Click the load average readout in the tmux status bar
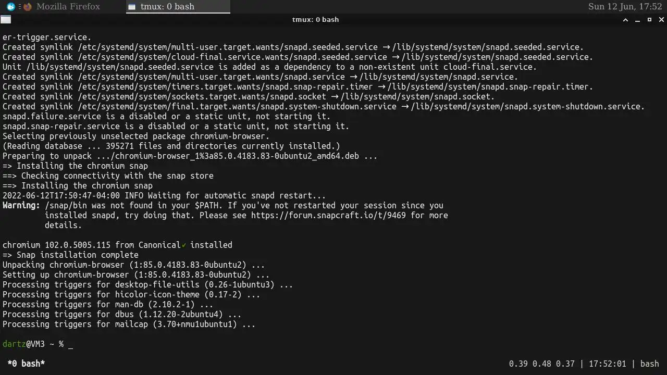This screenshot has width=667, height=375. [539, 364]
